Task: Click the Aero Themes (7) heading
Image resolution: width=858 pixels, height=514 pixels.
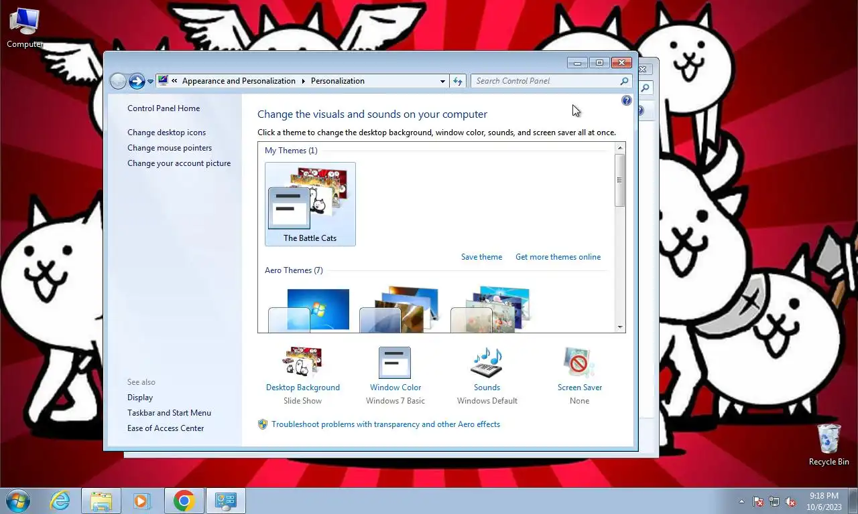Action: [x=294, y=270]
